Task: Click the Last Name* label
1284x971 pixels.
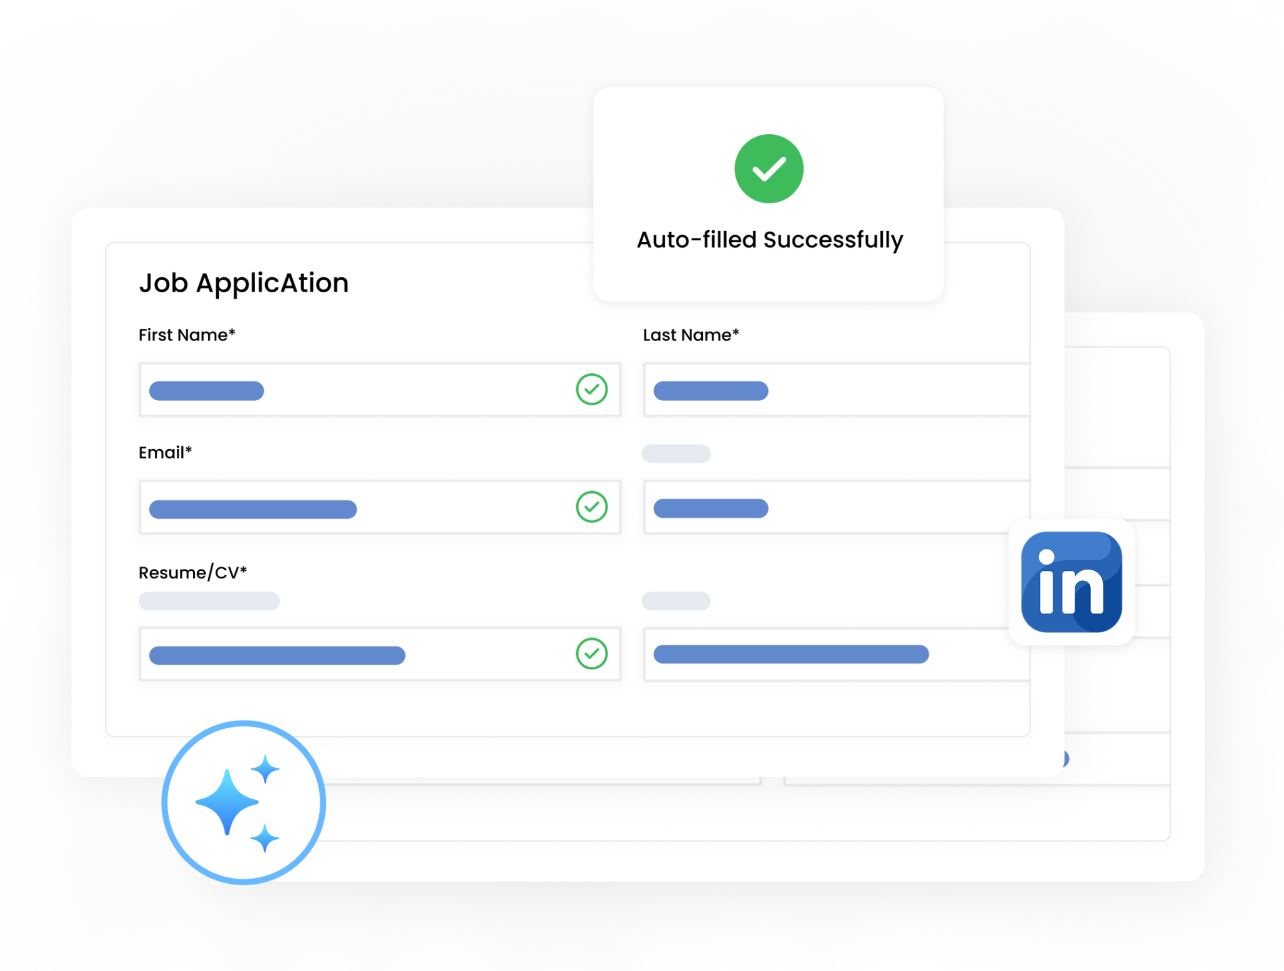Action: pyautogui.click(x=691, y=335)
